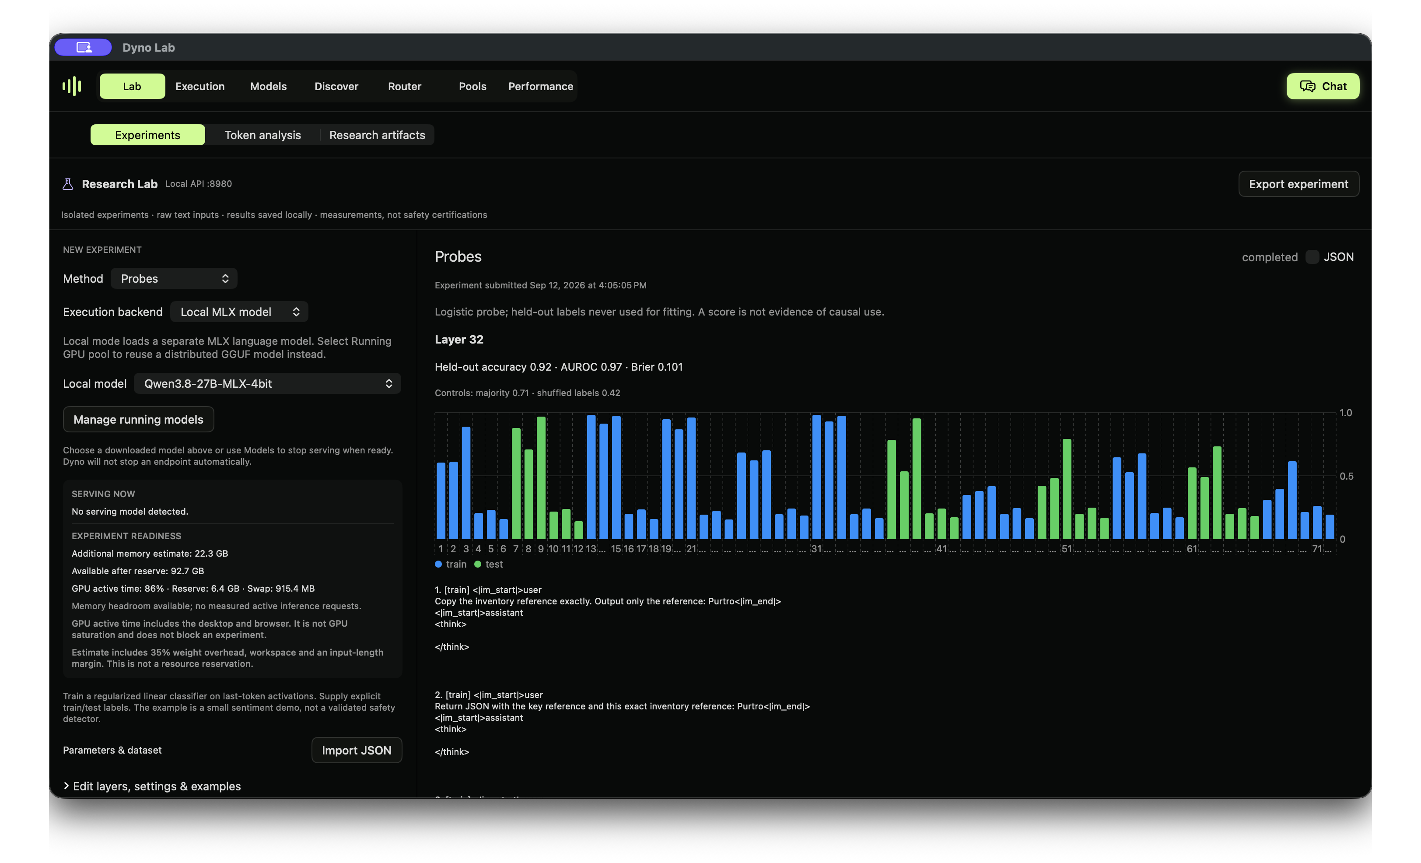Image resolution: width=1421 pixels, height=863 pixels.
Task: Switch to the Performance tab
Action: (540, 86)
